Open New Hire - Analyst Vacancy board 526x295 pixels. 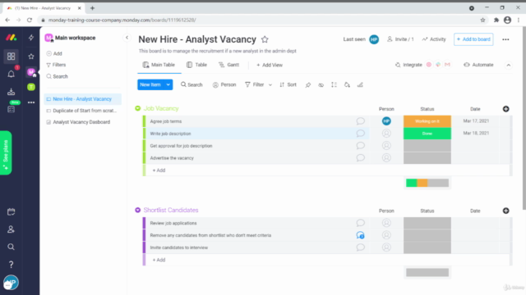pyautogui.click(x=82, y=99)
